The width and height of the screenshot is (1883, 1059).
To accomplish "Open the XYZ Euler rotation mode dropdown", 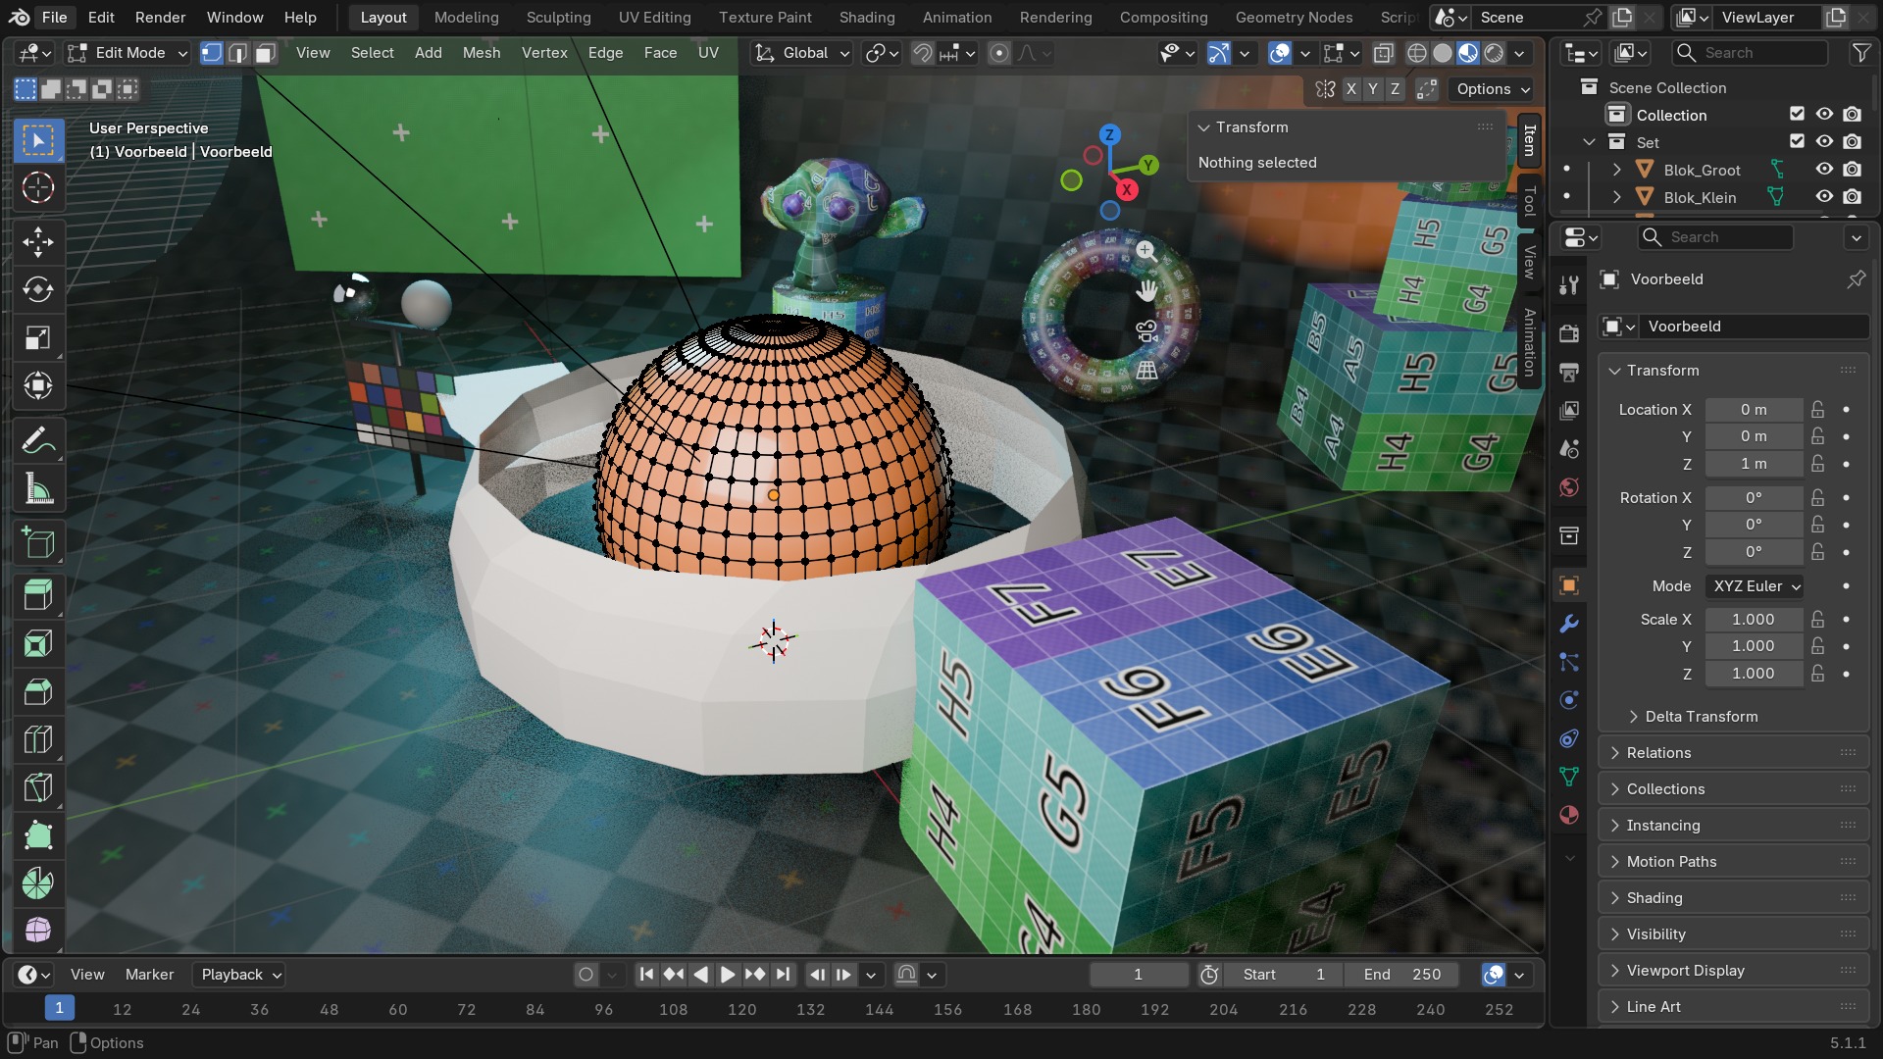I will (1756, 586).
